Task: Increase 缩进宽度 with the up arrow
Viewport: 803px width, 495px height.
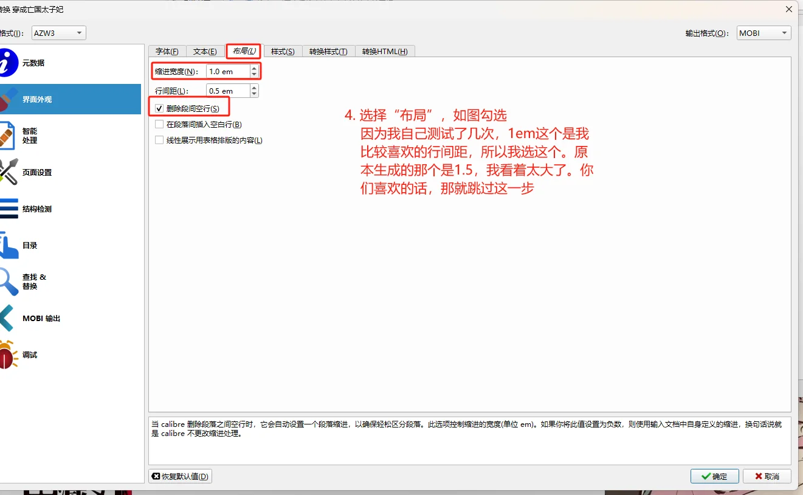Action: [254, 68]
